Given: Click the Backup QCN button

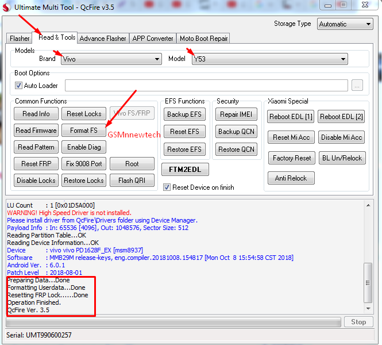Looking at the screenshot, I should point(236,132).
